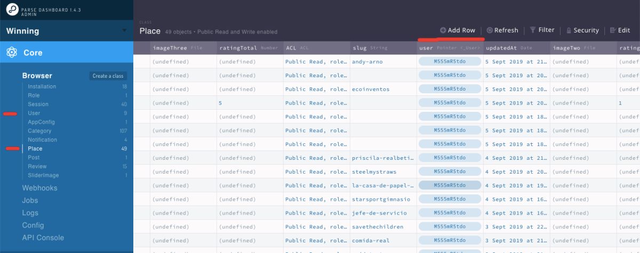Open the Winning app name
The width and height of the screenshot is (640, 253).
click(x=22, y=31)
